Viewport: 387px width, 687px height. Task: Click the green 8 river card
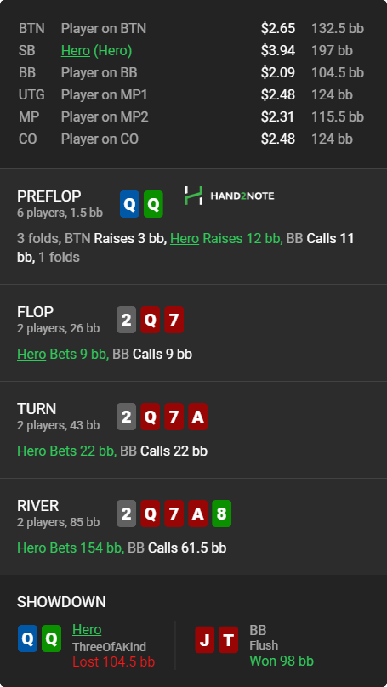point(221,514)
